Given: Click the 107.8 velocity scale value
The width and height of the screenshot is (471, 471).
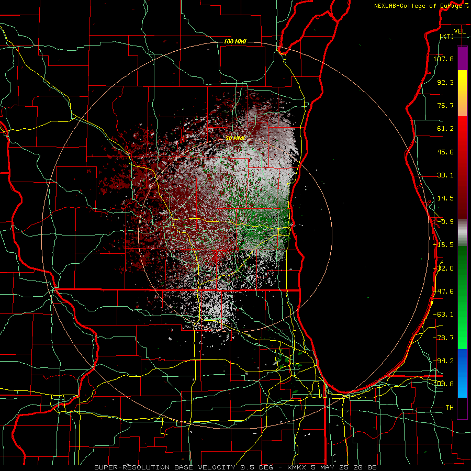Looking at the screenshot, I should [443, 59].
